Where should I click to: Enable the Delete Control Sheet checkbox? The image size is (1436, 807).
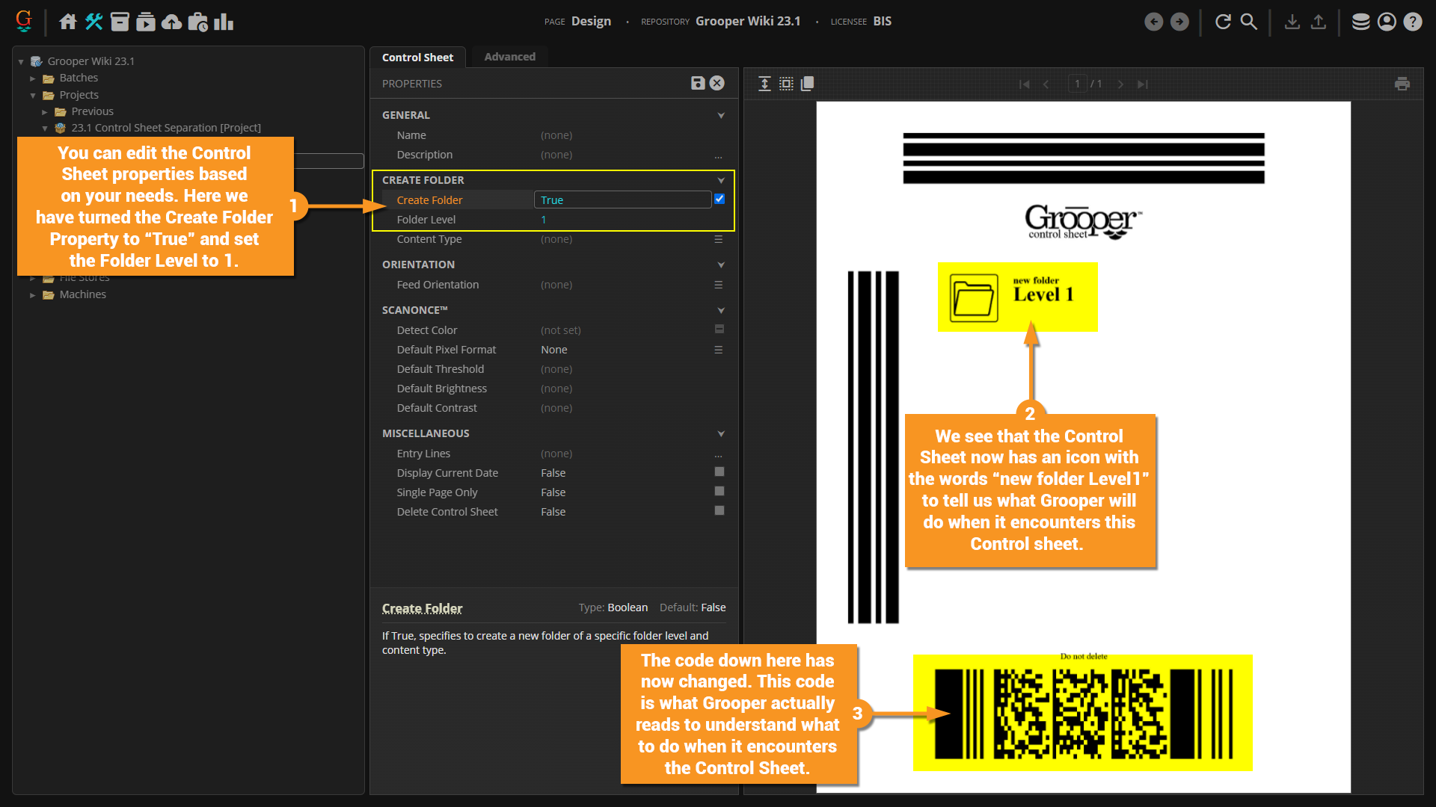pyautogui.click(x=719, y=511)
